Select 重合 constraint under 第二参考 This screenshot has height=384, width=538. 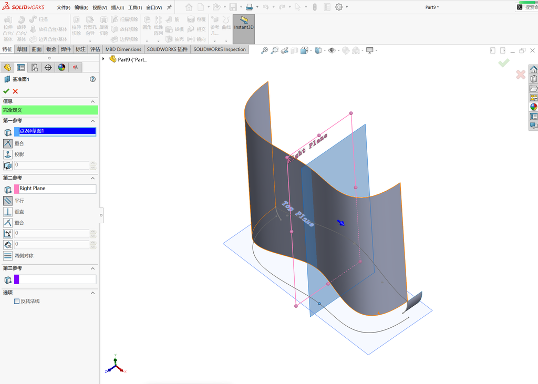point(8,223)
